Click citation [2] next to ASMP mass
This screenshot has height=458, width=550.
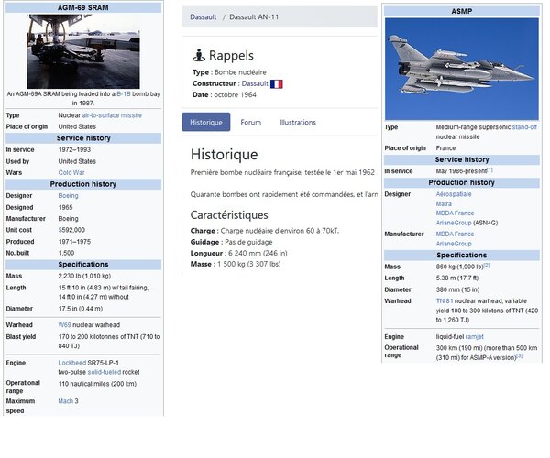click(487, 266)
